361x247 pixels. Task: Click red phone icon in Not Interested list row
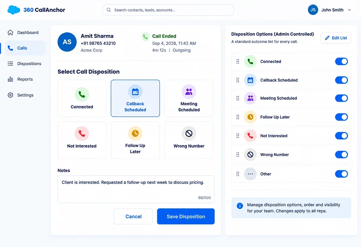click(250, 136)
